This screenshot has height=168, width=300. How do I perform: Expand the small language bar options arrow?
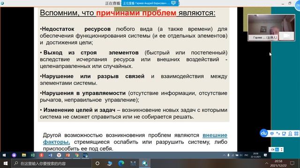tap(281, 149)
